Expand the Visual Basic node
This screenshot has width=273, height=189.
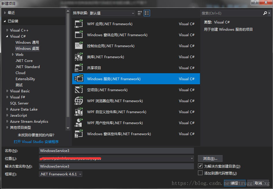tap(7, 91)
